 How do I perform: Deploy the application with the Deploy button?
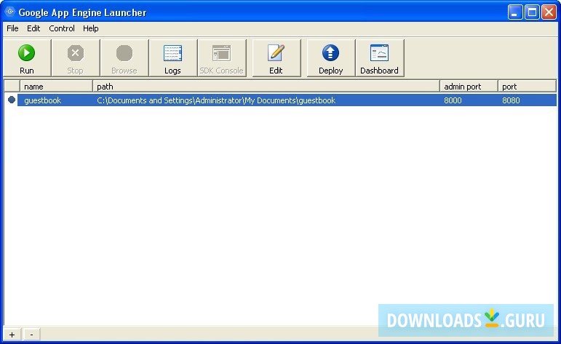331,58
